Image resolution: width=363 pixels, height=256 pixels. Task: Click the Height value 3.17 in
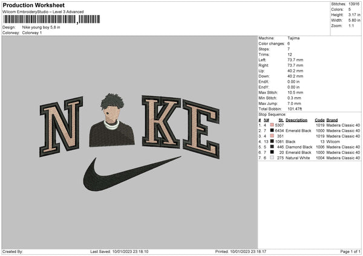pyautogui.click(x=354, y=14)
